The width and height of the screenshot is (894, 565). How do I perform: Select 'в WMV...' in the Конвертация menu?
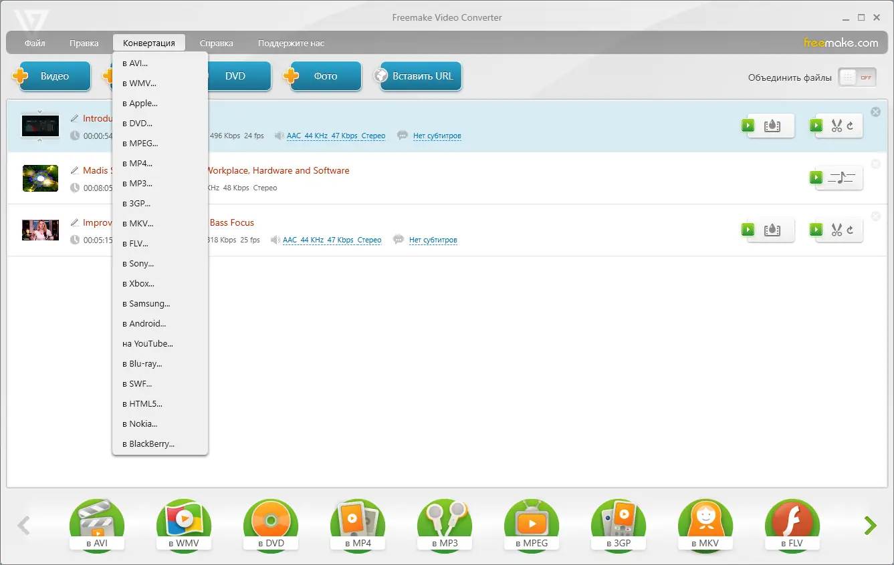coord(160,83)
